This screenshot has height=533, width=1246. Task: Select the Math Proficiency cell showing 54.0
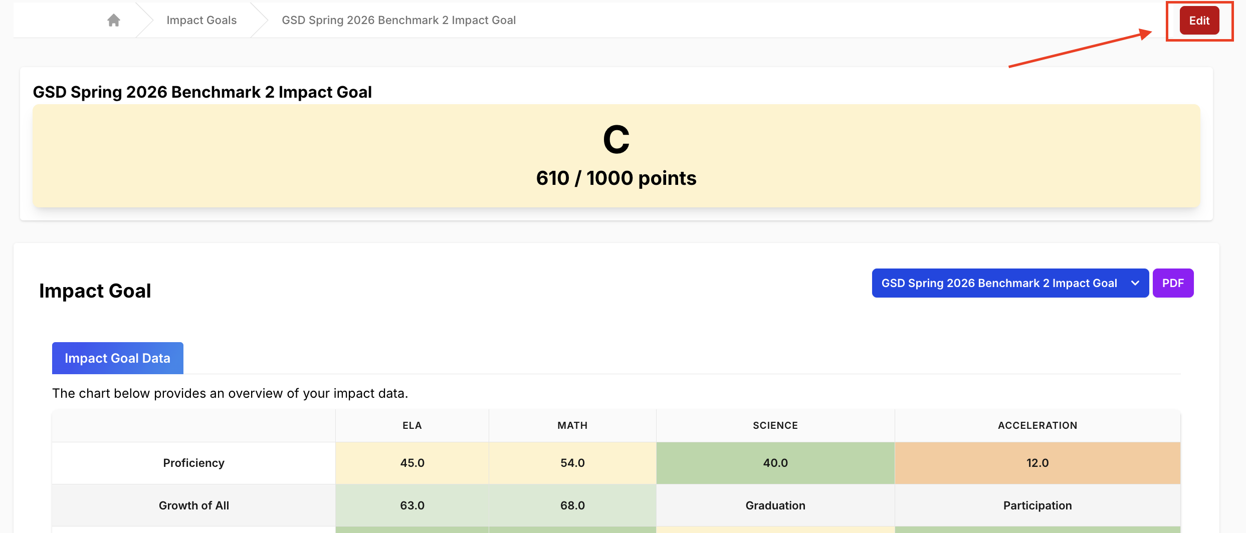pos(572,463)
